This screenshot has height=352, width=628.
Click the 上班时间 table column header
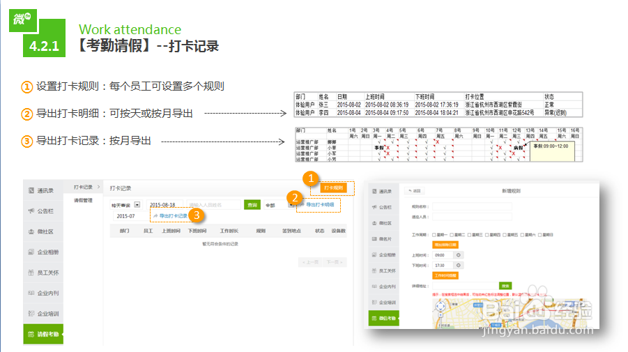pos(171,231)
